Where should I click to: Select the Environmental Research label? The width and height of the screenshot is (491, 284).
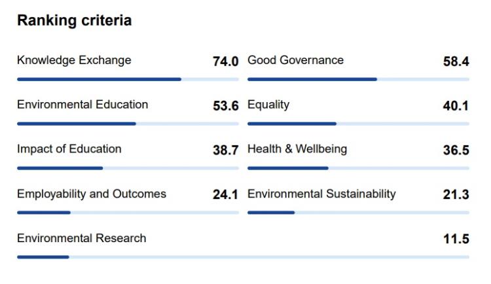82,238
